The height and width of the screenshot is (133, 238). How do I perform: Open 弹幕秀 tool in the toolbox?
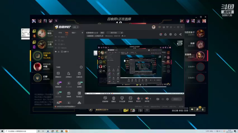pyautogui.click(x=69, y=94)
